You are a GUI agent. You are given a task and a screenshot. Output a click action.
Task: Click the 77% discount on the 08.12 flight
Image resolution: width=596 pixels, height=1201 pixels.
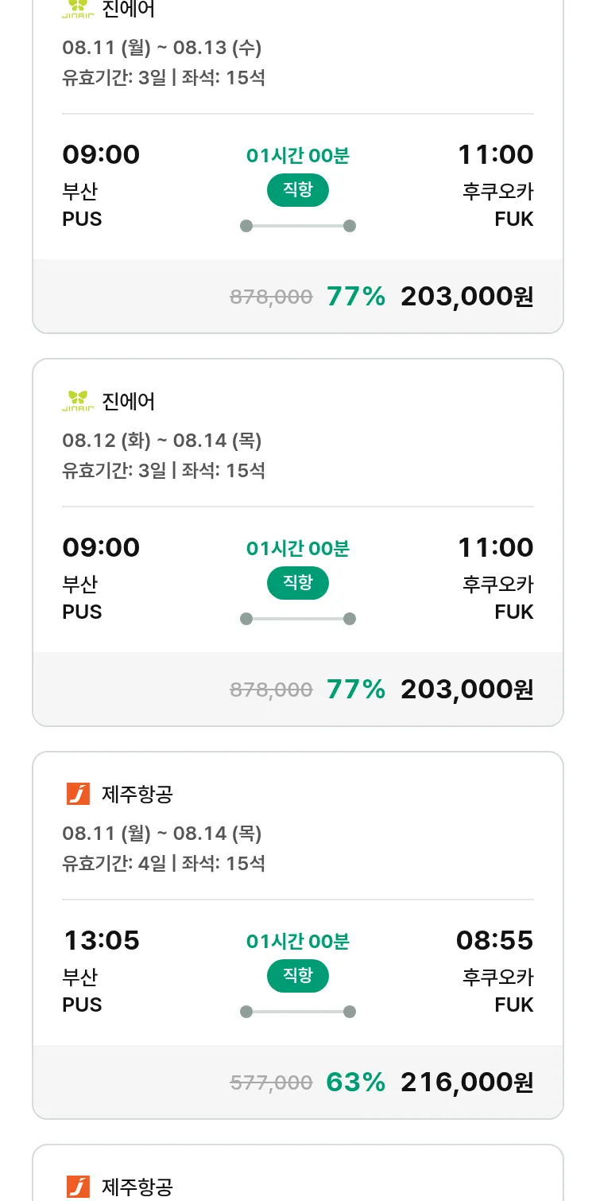pyautogui.click(x=355, y=689)
